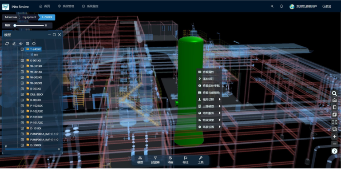
Task: Select the D-100XX folder label
Action: coord(36,145)
